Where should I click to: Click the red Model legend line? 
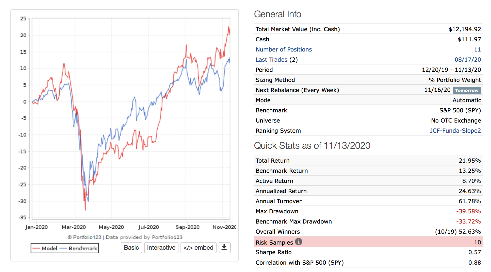[36, 248]
